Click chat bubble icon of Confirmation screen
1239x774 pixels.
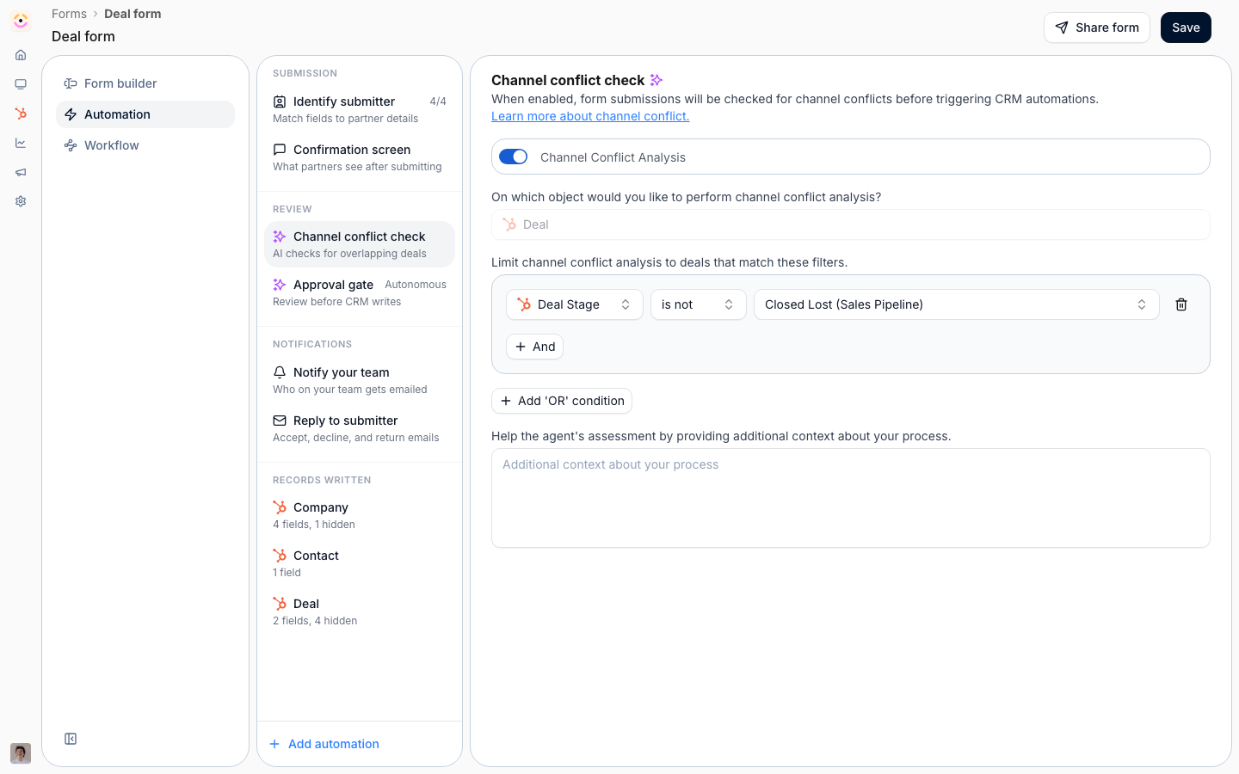point(280,150)
